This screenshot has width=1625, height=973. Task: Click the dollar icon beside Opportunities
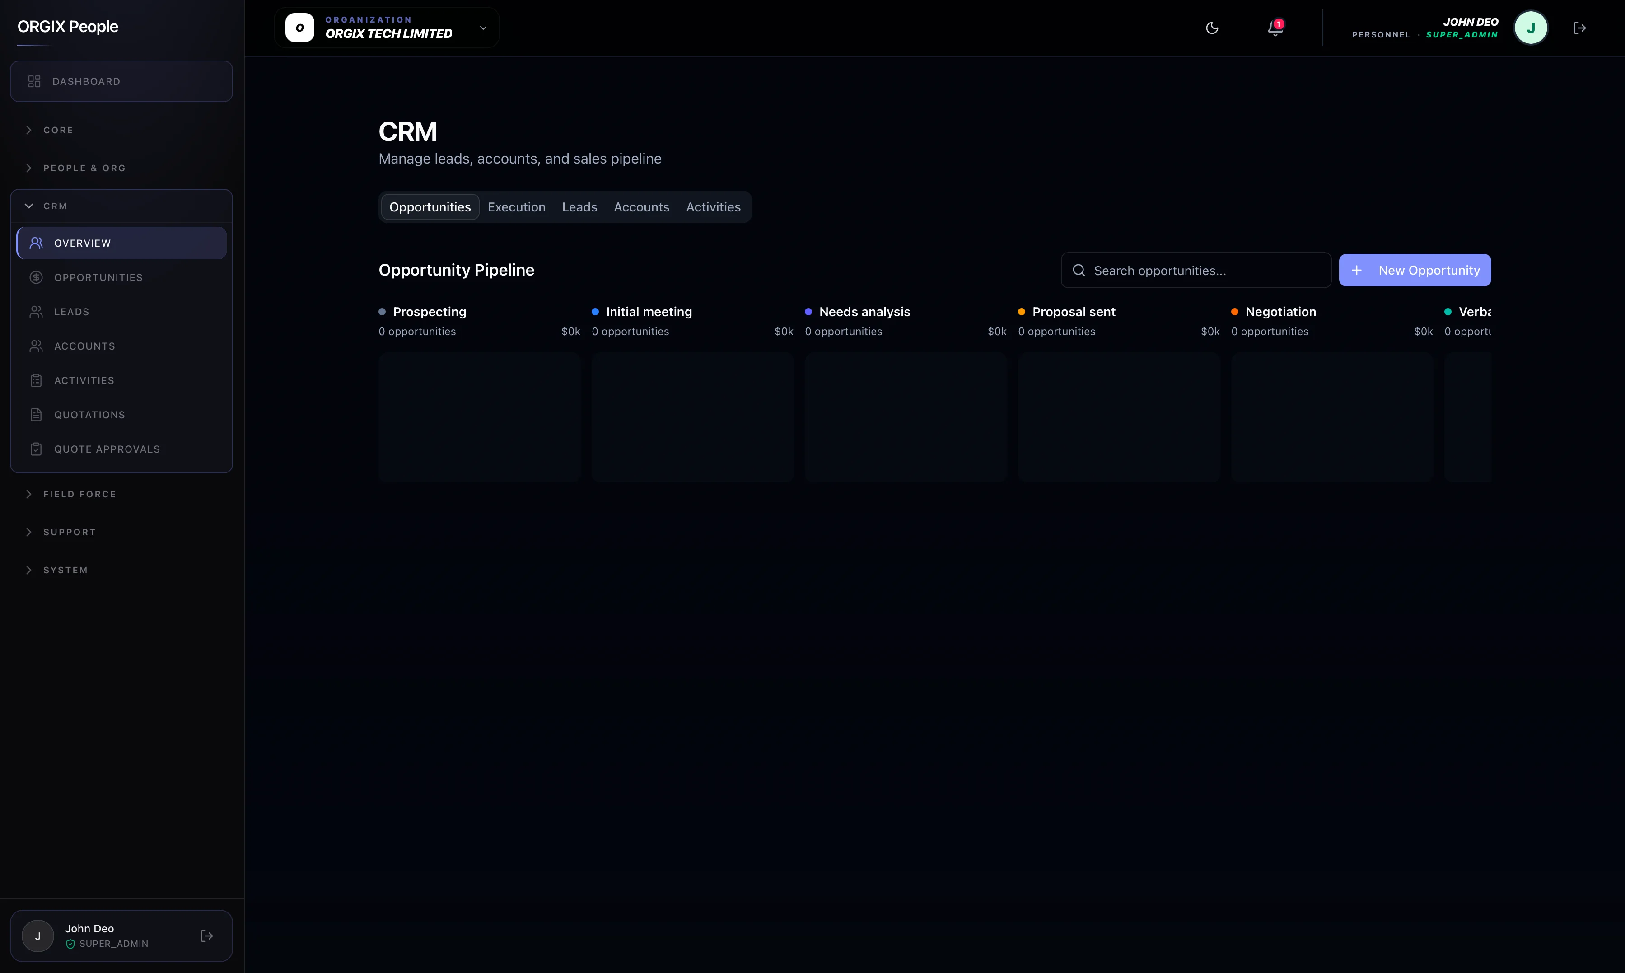click(36, 277)
